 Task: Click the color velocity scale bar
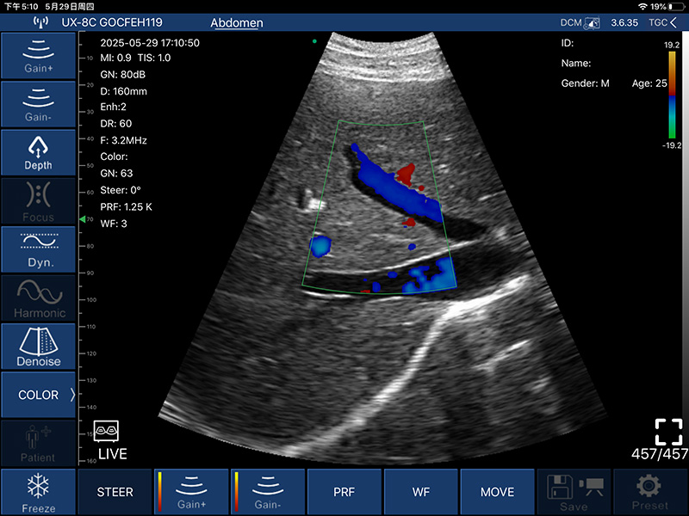point(671,95)
